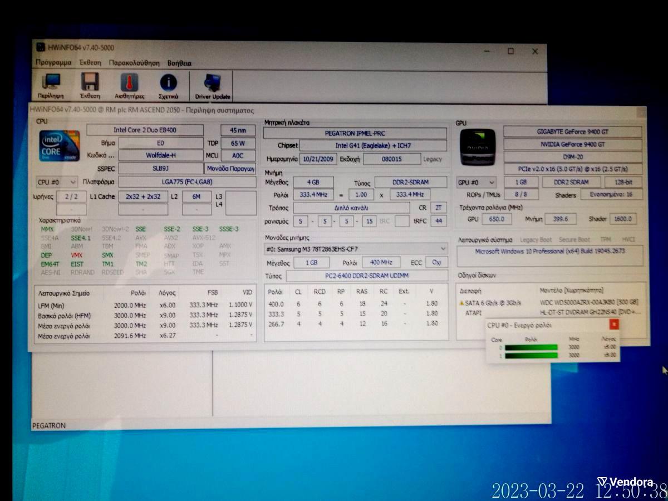Viewport: 668px width, 501px height.
Task: Click the Intel Core 2 Duo logo
Action: (x=59, y=145)
